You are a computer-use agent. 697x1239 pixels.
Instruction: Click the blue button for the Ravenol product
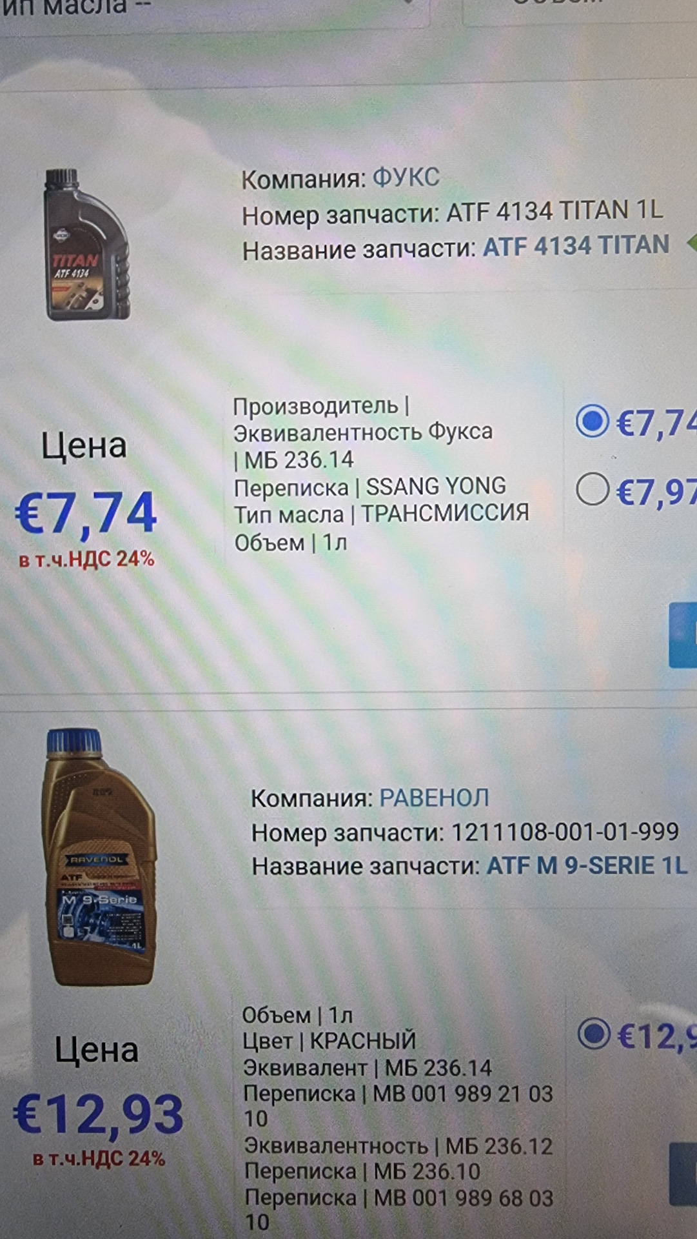[x=683, y=1174]
